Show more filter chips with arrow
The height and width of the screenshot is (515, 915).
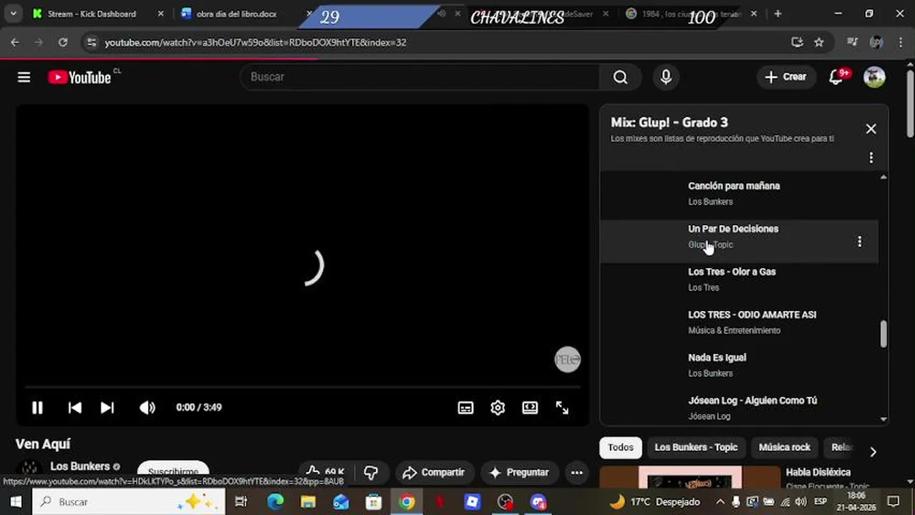pos(873,451)
